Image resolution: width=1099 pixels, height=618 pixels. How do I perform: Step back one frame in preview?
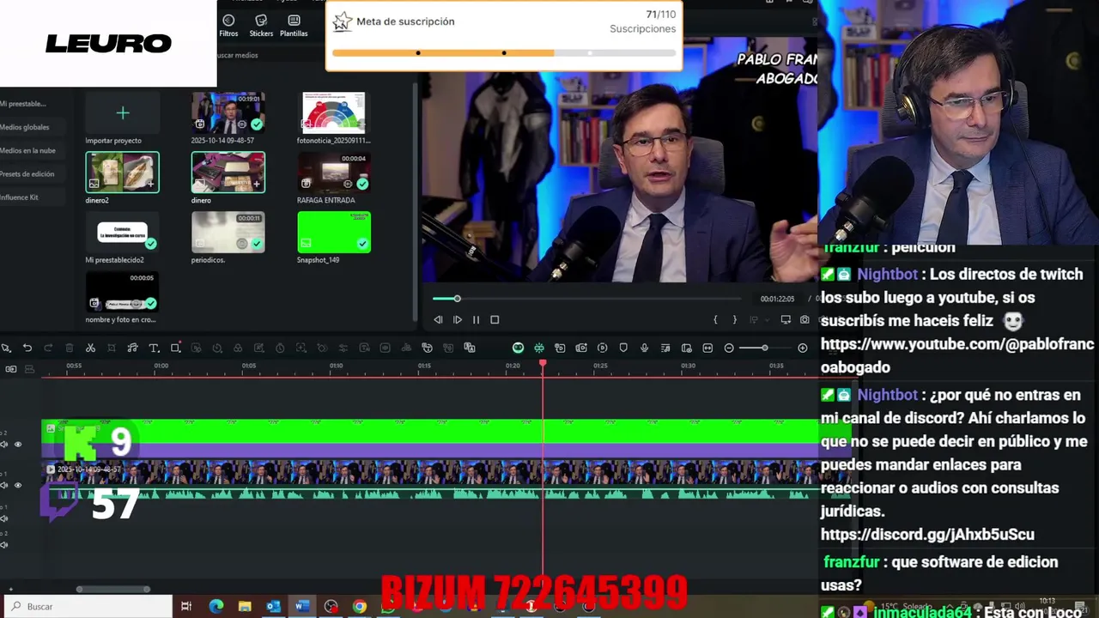pyautogui.click(x=438, y=319)
